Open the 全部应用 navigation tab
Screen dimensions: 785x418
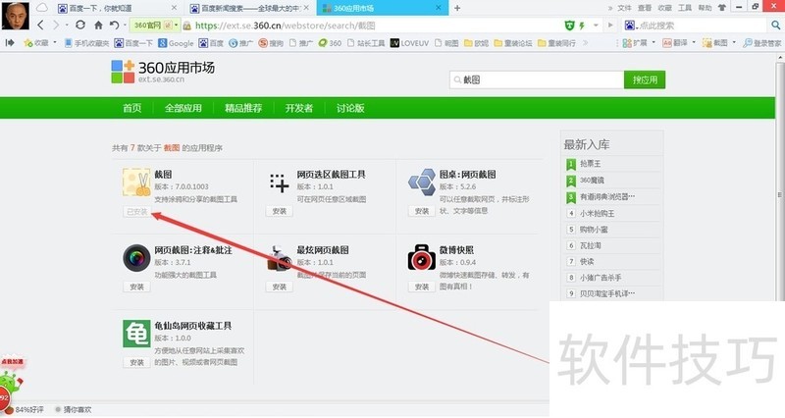pyautogui.click(x=183, y=108)
